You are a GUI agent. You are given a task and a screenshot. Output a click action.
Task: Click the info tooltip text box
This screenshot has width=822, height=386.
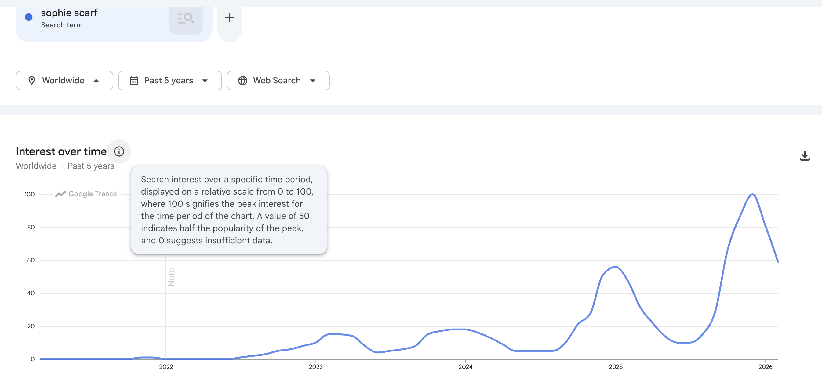[228, 209]
